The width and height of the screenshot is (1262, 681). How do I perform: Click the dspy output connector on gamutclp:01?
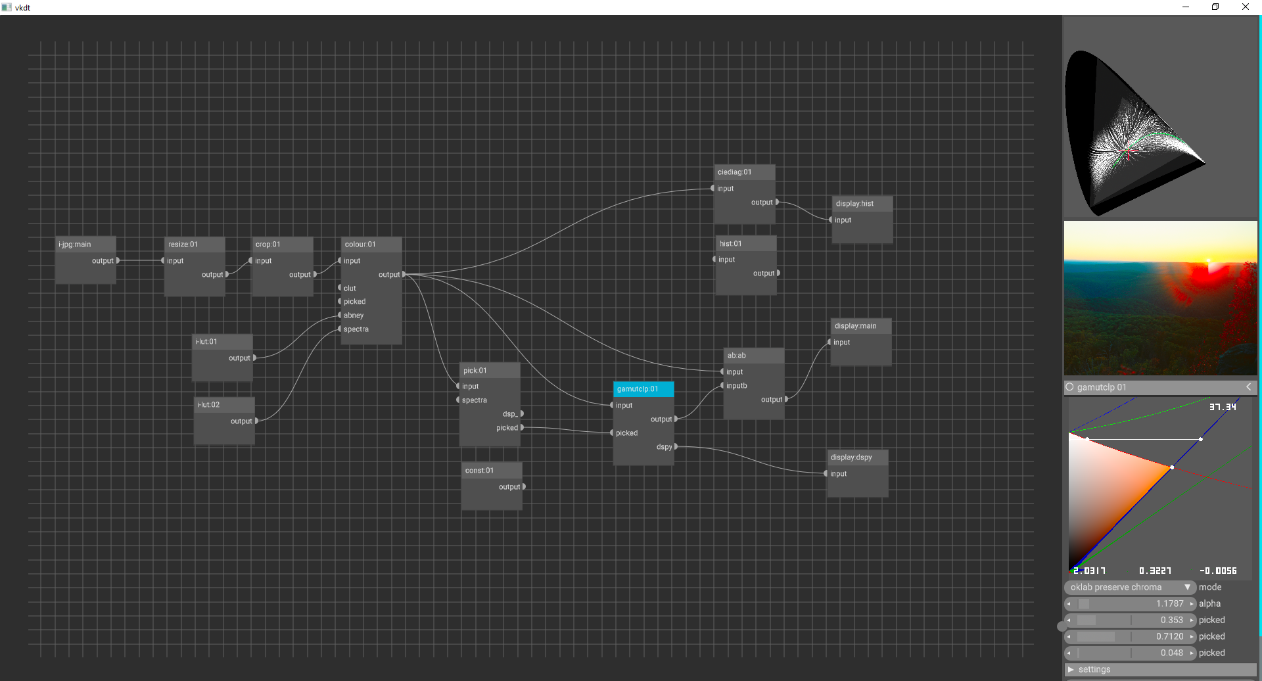tap(676, 447)
